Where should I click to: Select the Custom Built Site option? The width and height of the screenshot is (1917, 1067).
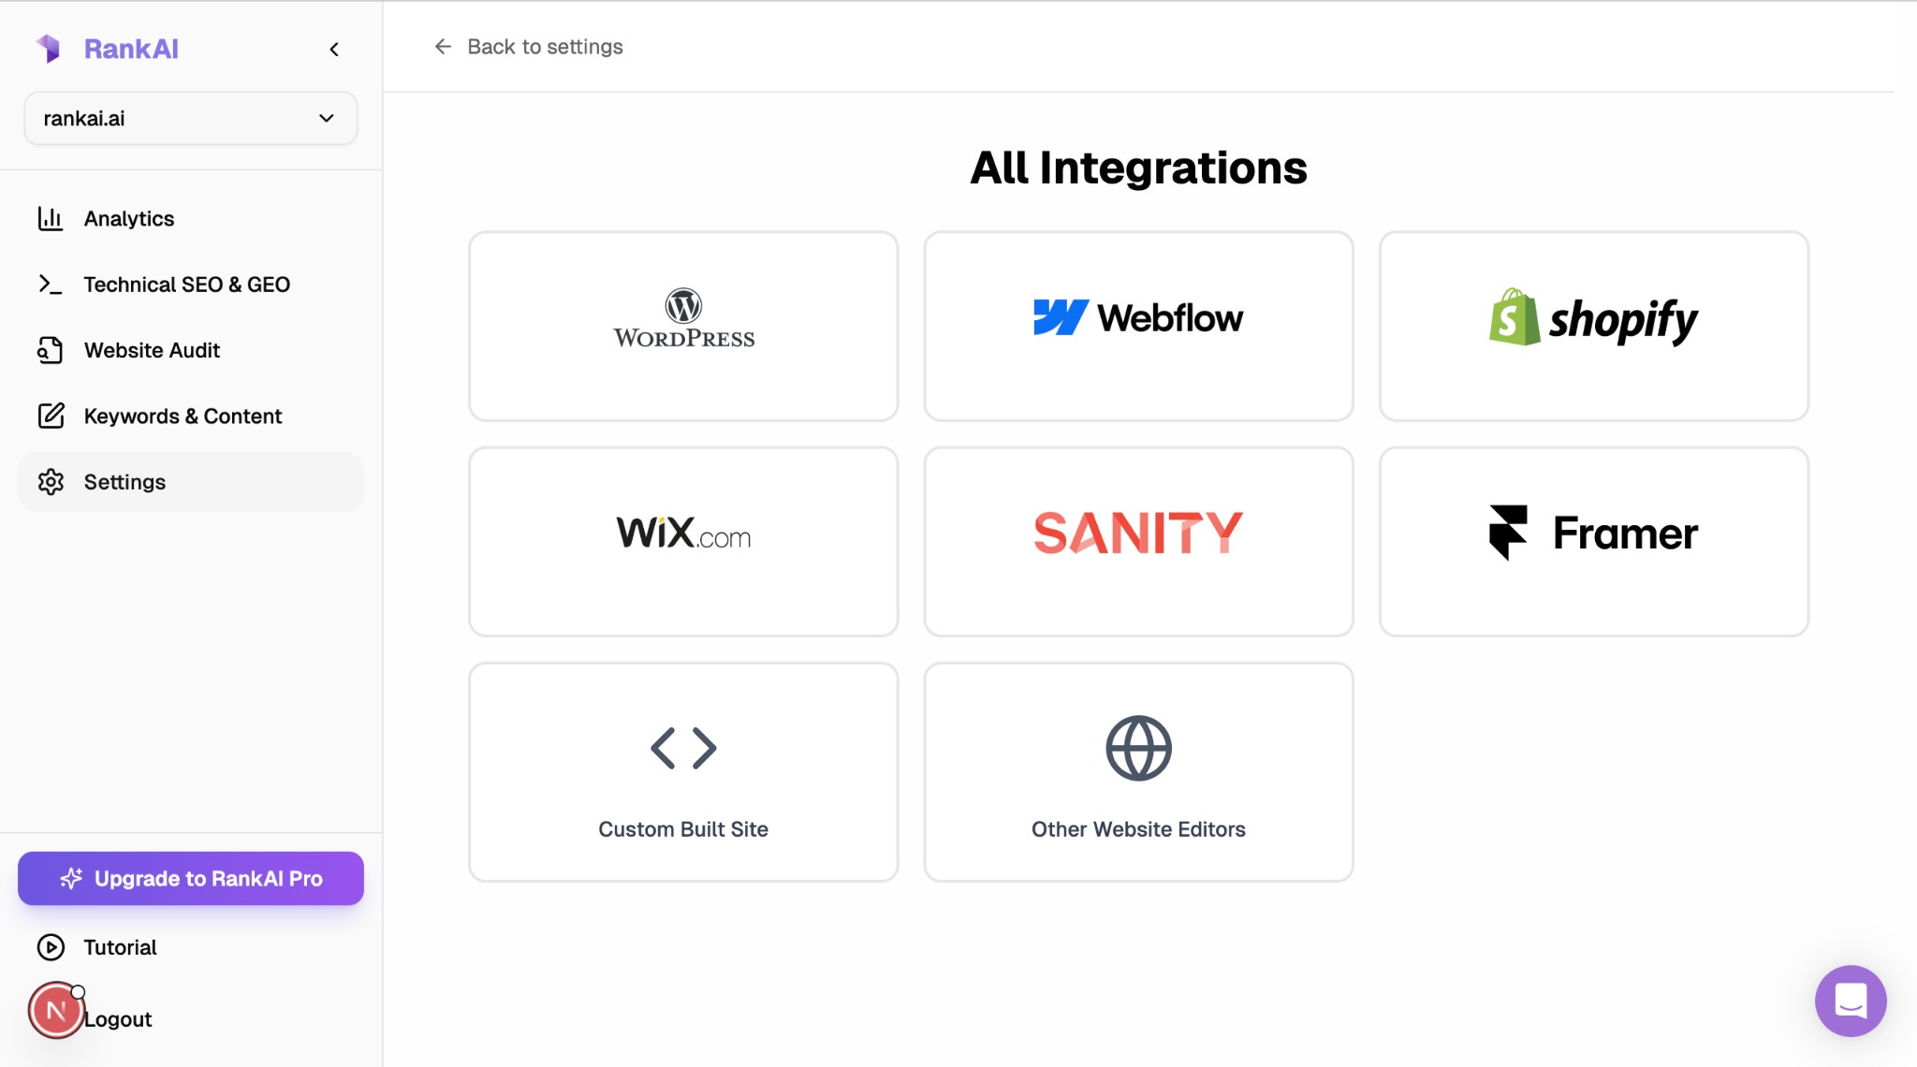click(682, 771)
